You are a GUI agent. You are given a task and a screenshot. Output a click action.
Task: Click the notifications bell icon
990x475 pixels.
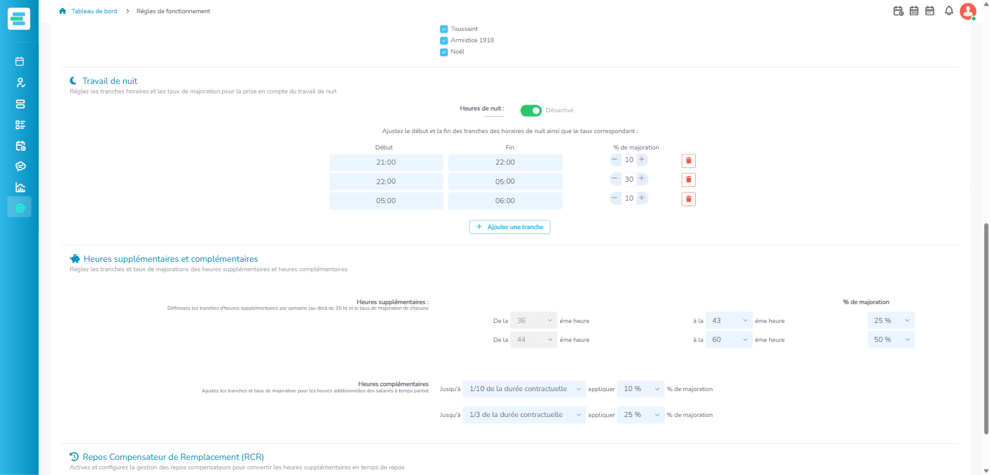[x=948, y=11]
